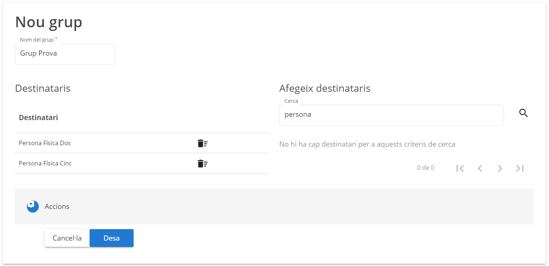Click the "0 de 0" pagination counter
The width and height of the screenshot is (549, 266).
[425, 168]
